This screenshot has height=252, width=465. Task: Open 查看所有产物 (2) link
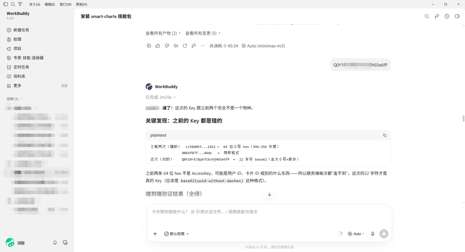(x=163, y=33)
